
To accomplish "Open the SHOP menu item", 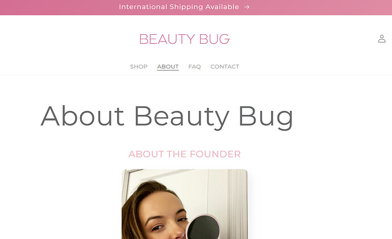I will (x=139, y=67).
